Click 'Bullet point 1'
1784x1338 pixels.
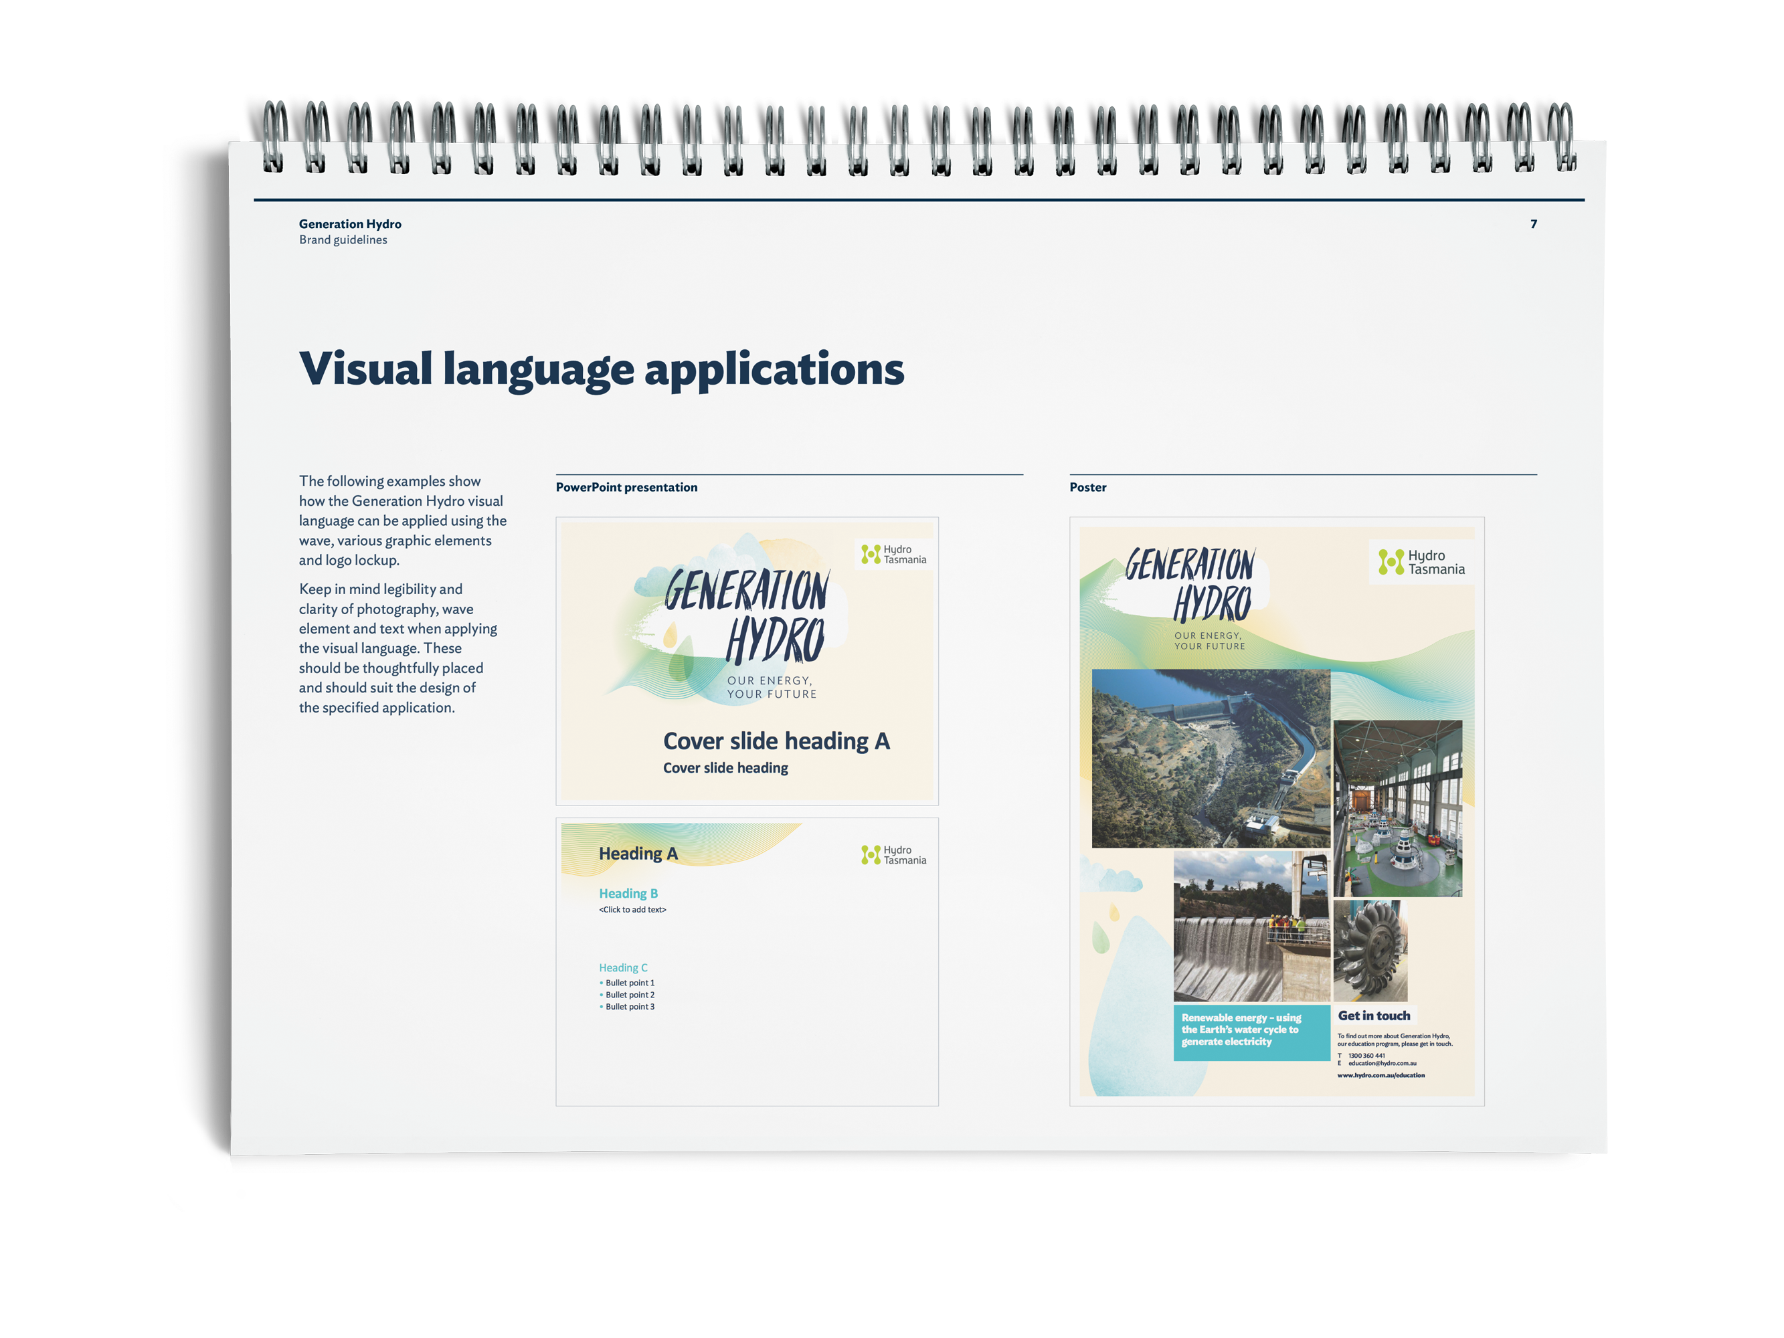(630, 983)
